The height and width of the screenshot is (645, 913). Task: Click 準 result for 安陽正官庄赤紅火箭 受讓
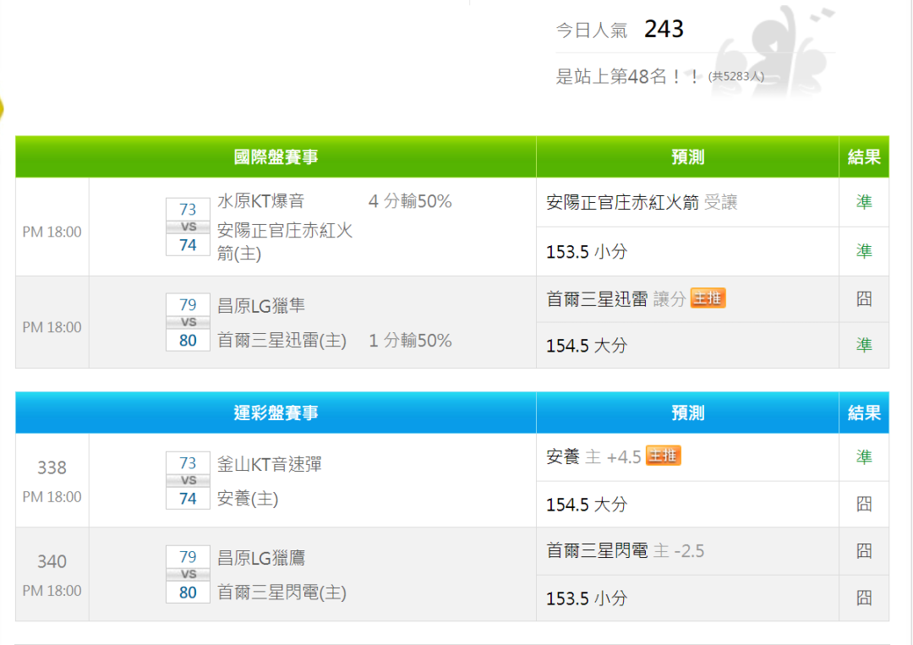[864, 202]
